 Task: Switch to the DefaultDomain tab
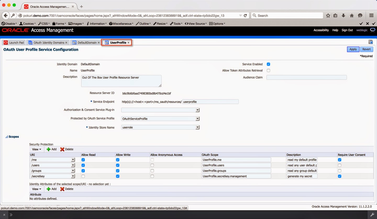(86, 42)
